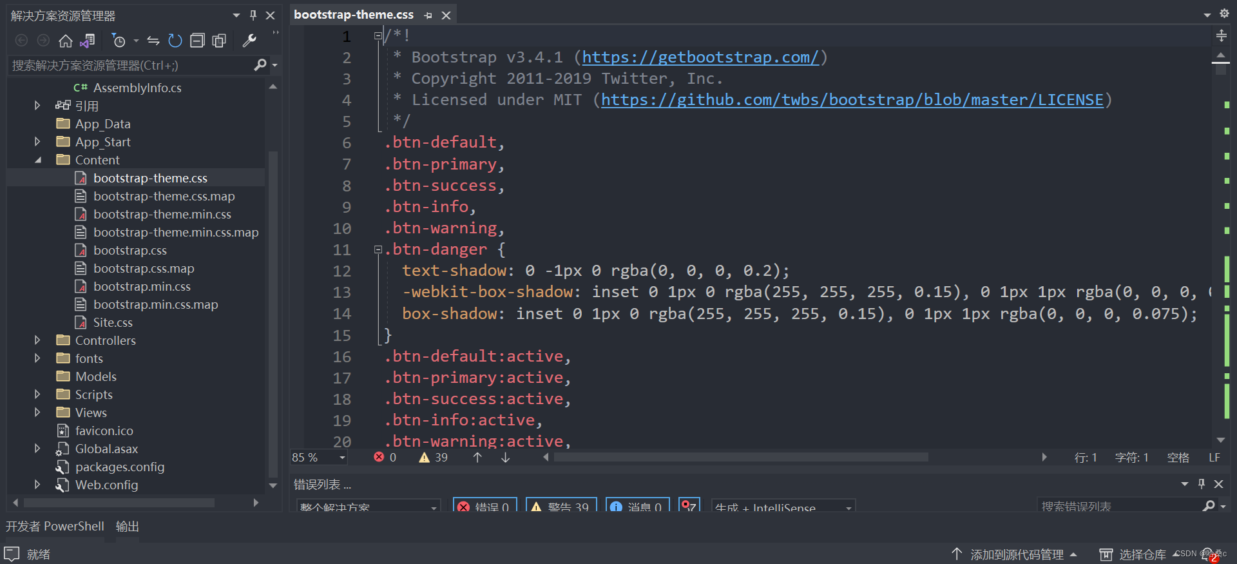The height and width of the screenshot is (564, 1237).
Task: Go to next issue down arrow
Action: [x=506, y=457]
